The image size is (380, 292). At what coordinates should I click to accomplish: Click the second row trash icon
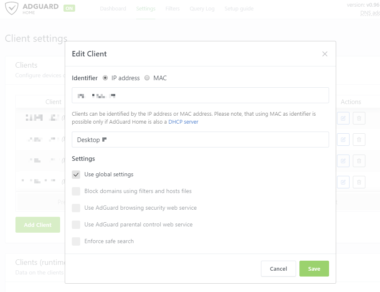pos(359,140)
